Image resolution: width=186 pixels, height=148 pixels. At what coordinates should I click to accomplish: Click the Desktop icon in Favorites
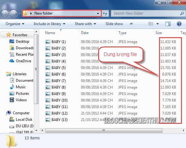pyautogui.click(x=12, y=41)
